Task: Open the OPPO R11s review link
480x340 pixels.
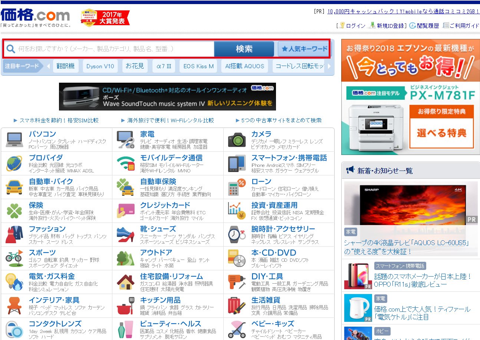Action: (423, 280)
